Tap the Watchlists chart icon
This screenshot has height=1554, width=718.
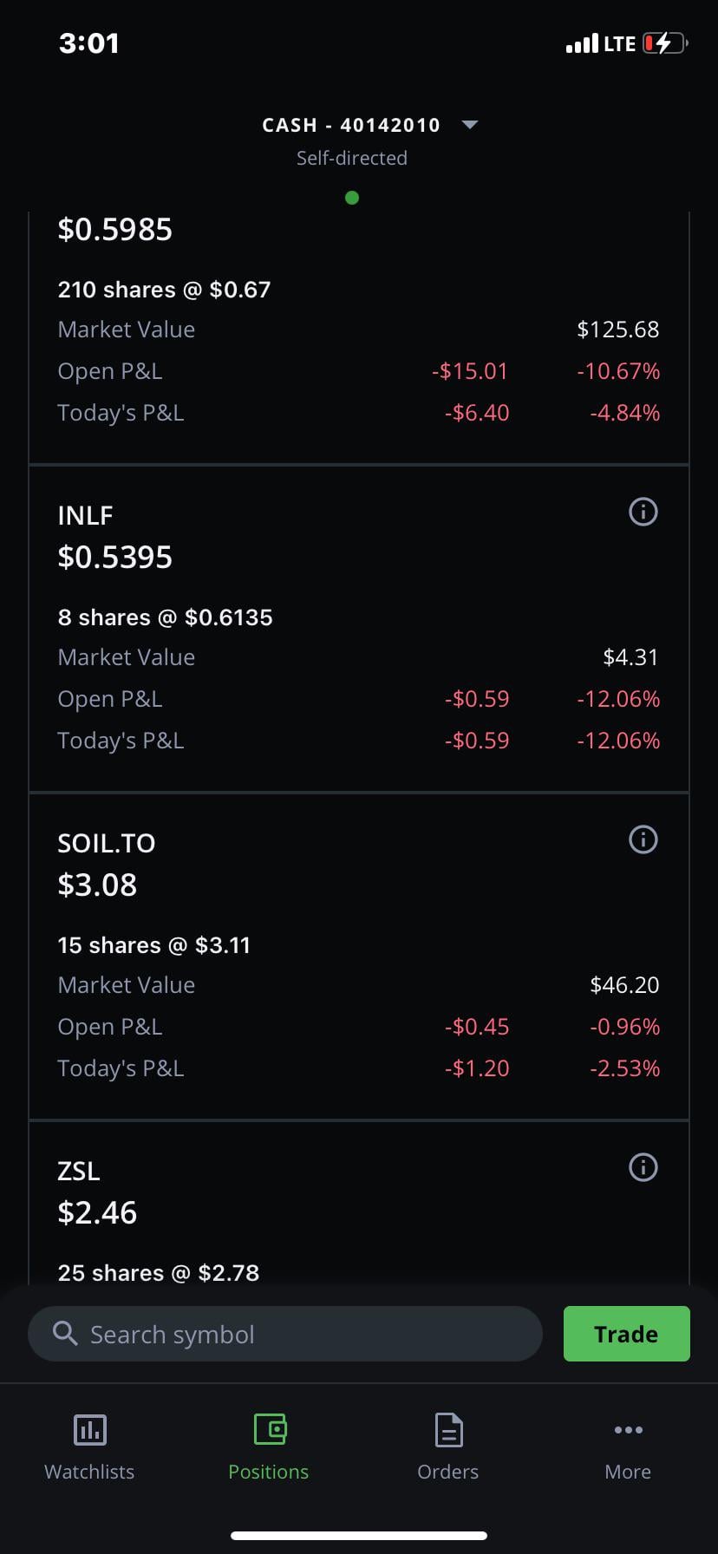pyautogui.click(x=89, y=1429)
